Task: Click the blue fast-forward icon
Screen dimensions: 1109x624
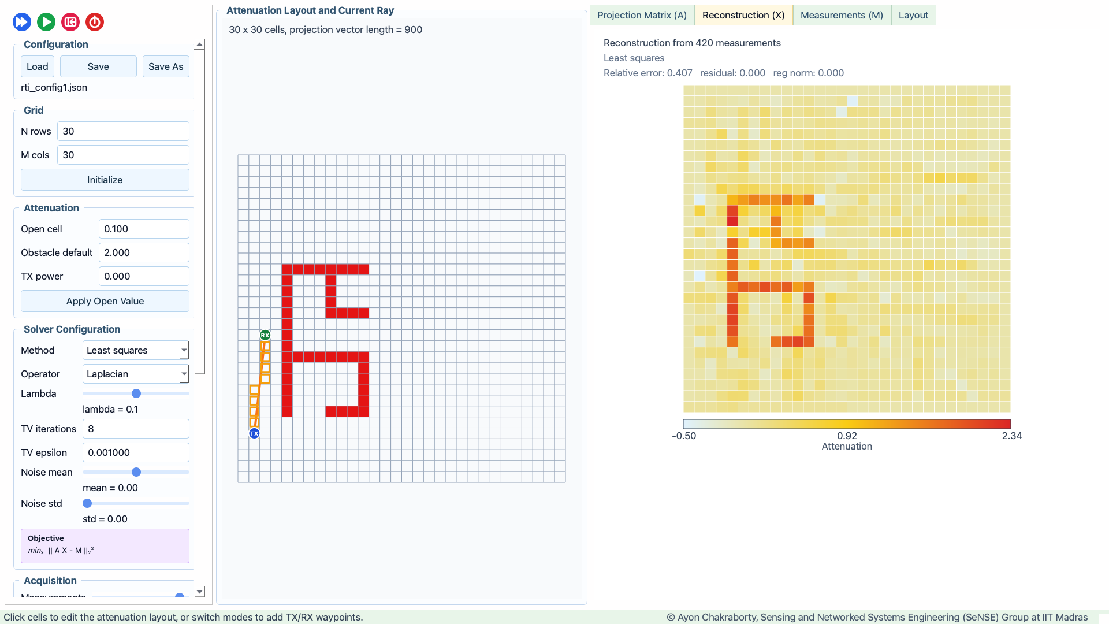Action: pyautogui.click(x=22, y=22)
